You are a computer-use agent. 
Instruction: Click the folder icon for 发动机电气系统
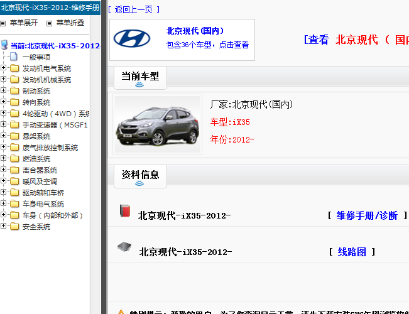[x=14, y=68]
